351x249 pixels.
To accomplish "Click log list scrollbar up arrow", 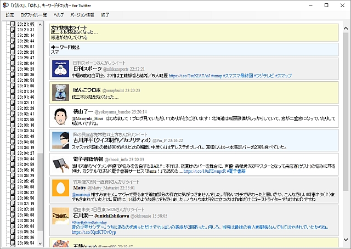I will [x=40, y=25].
